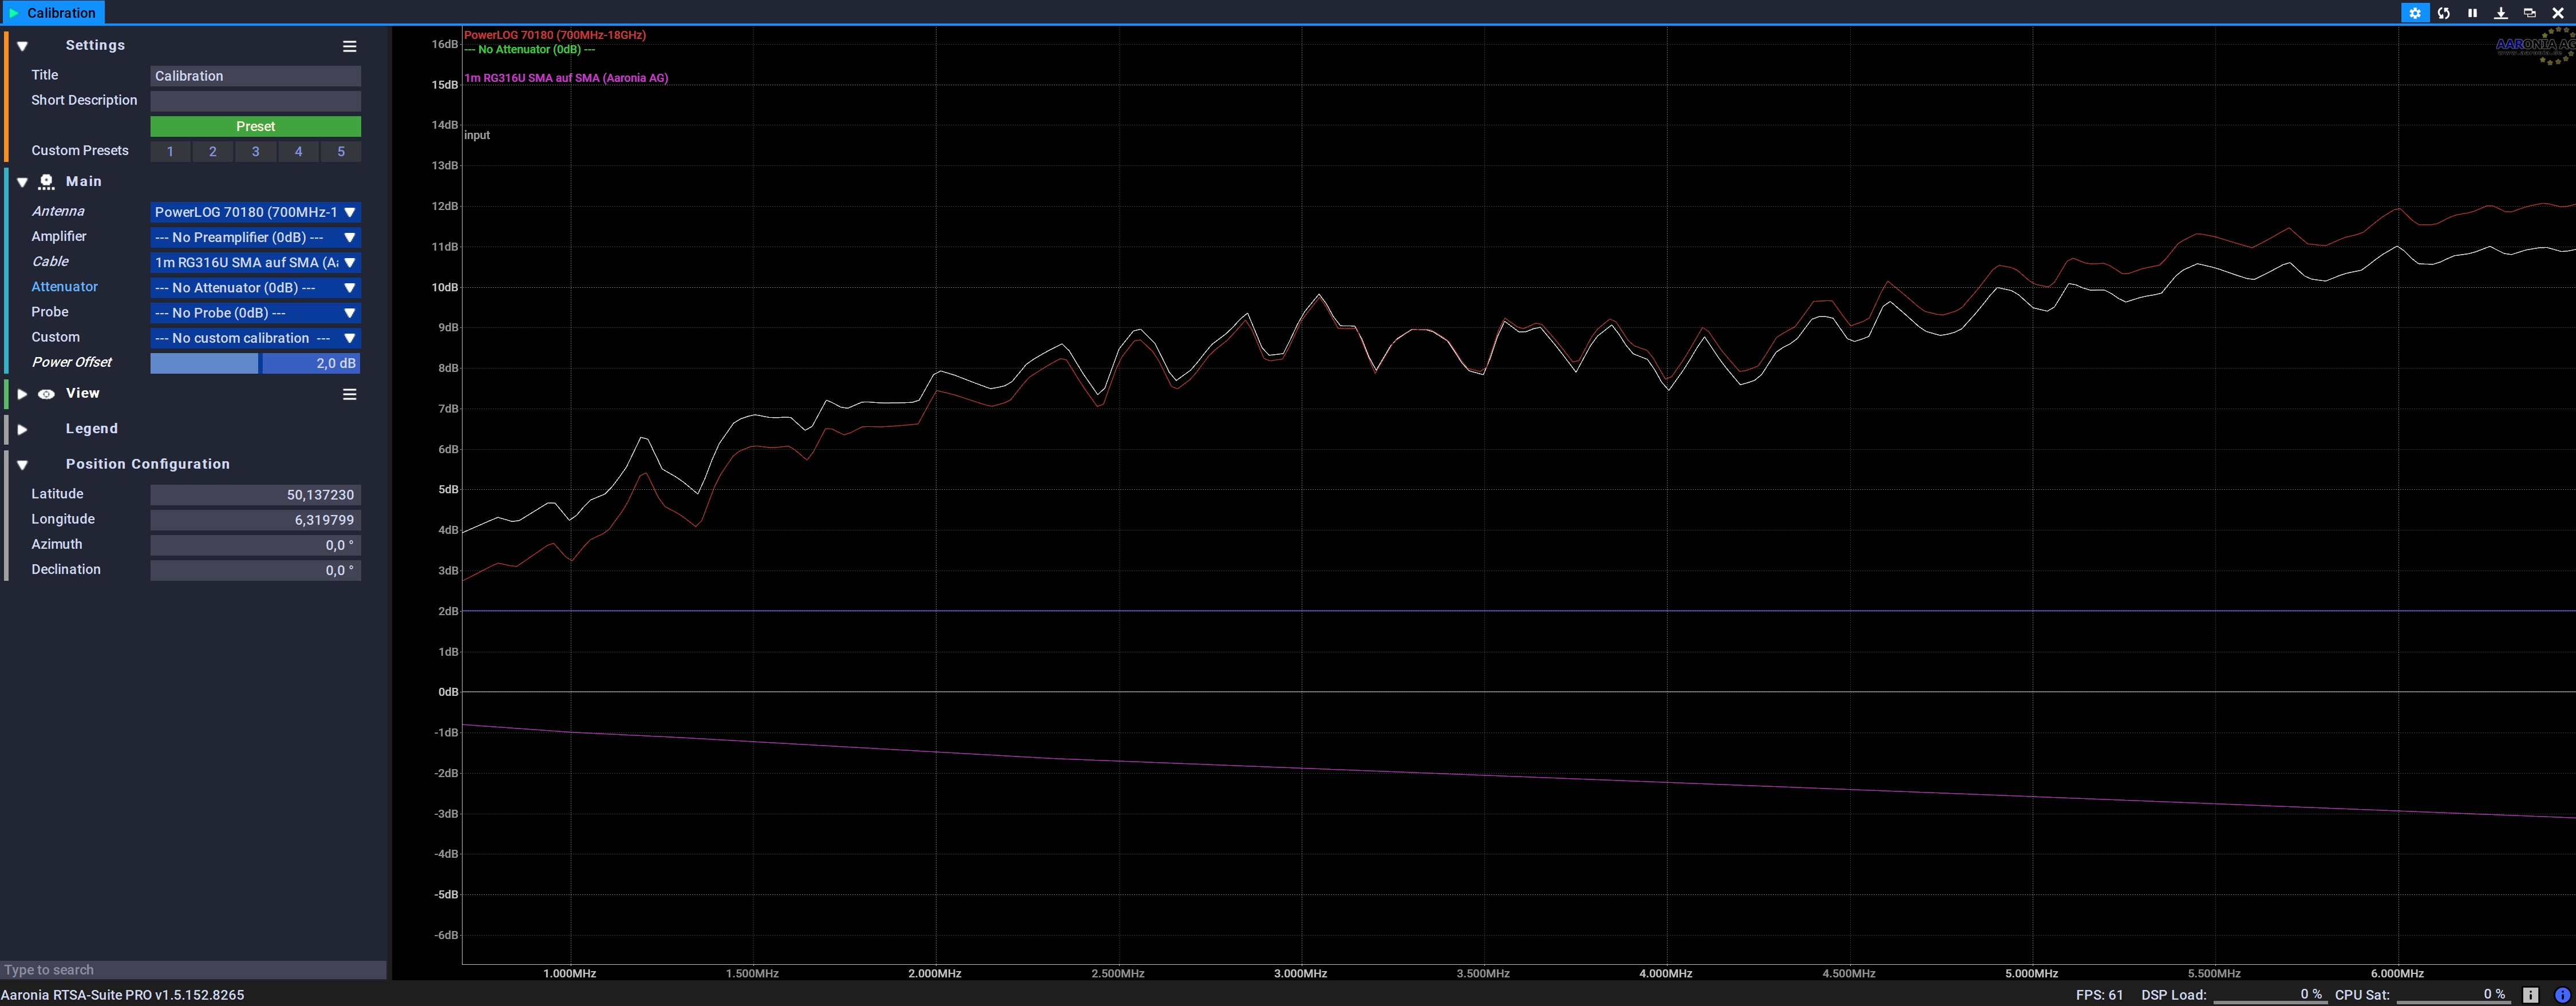
Task: Open the View section hamburger menu
Action: (x=349, y=394)
